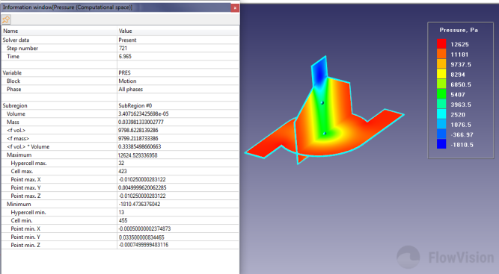
Task: Click the upper sphere marker on pressure plot
Action: coord(322,102)
